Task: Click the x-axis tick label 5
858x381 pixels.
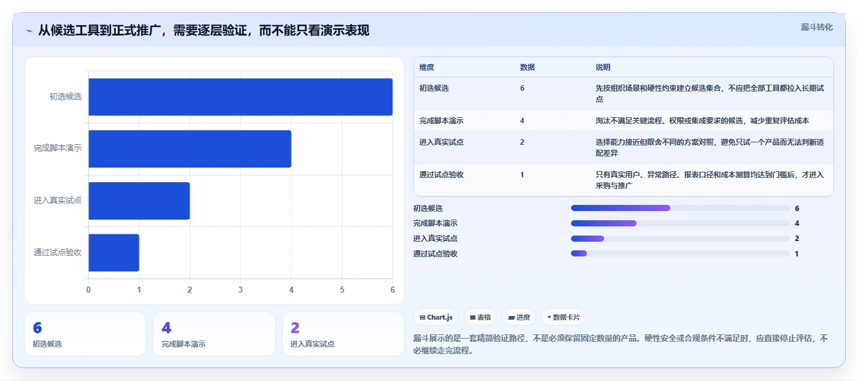Action: click(x=342, y=290)
